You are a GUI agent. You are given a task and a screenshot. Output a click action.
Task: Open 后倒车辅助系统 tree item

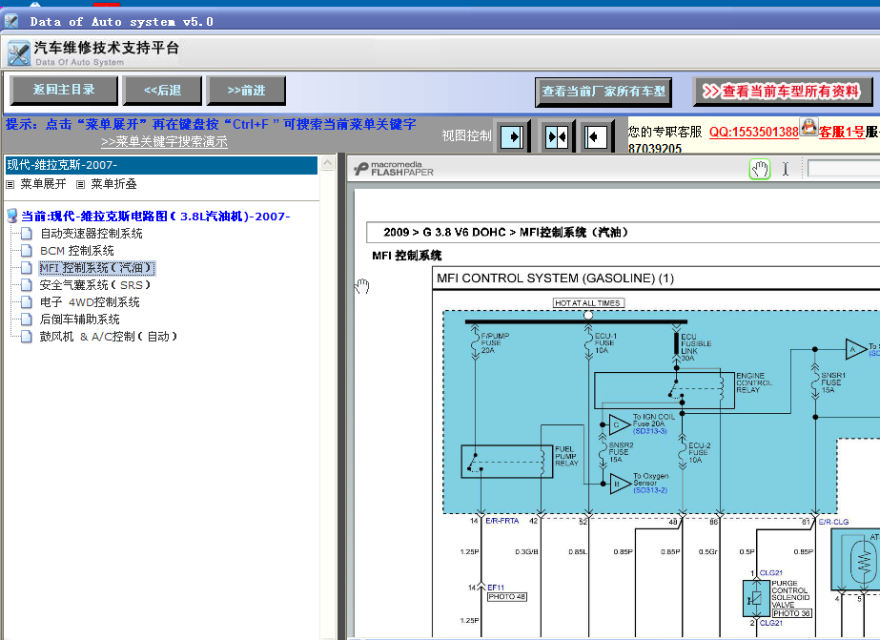point(80,320)
